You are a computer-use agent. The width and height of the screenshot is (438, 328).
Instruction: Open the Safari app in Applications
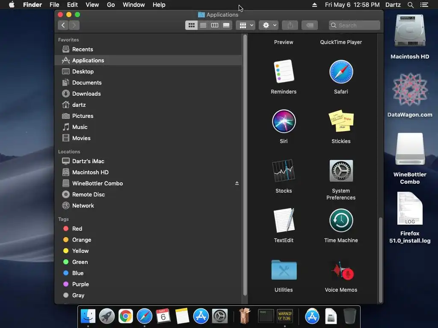coord(341,72)
